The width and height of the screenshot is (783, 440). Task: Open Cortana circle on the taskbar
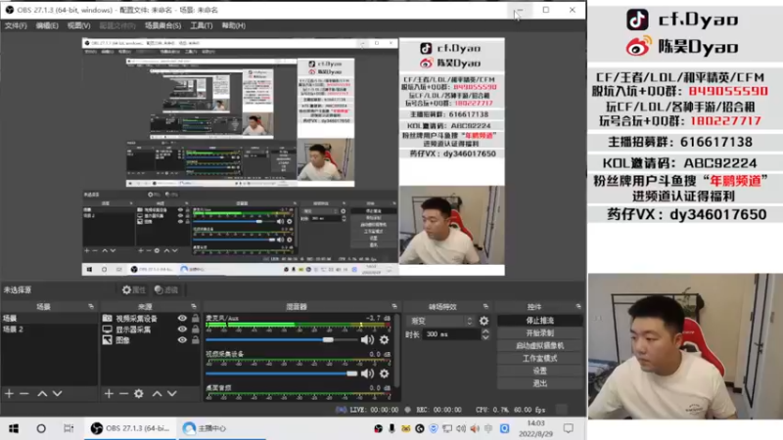coord(41,428)
